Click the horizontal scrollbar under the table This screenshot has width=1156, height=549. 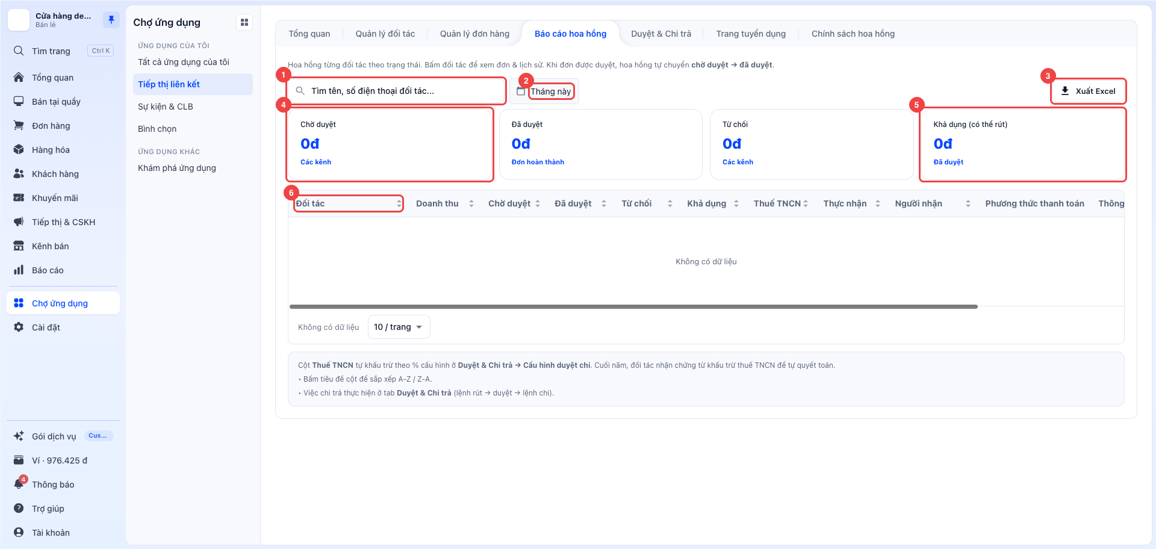633,307
